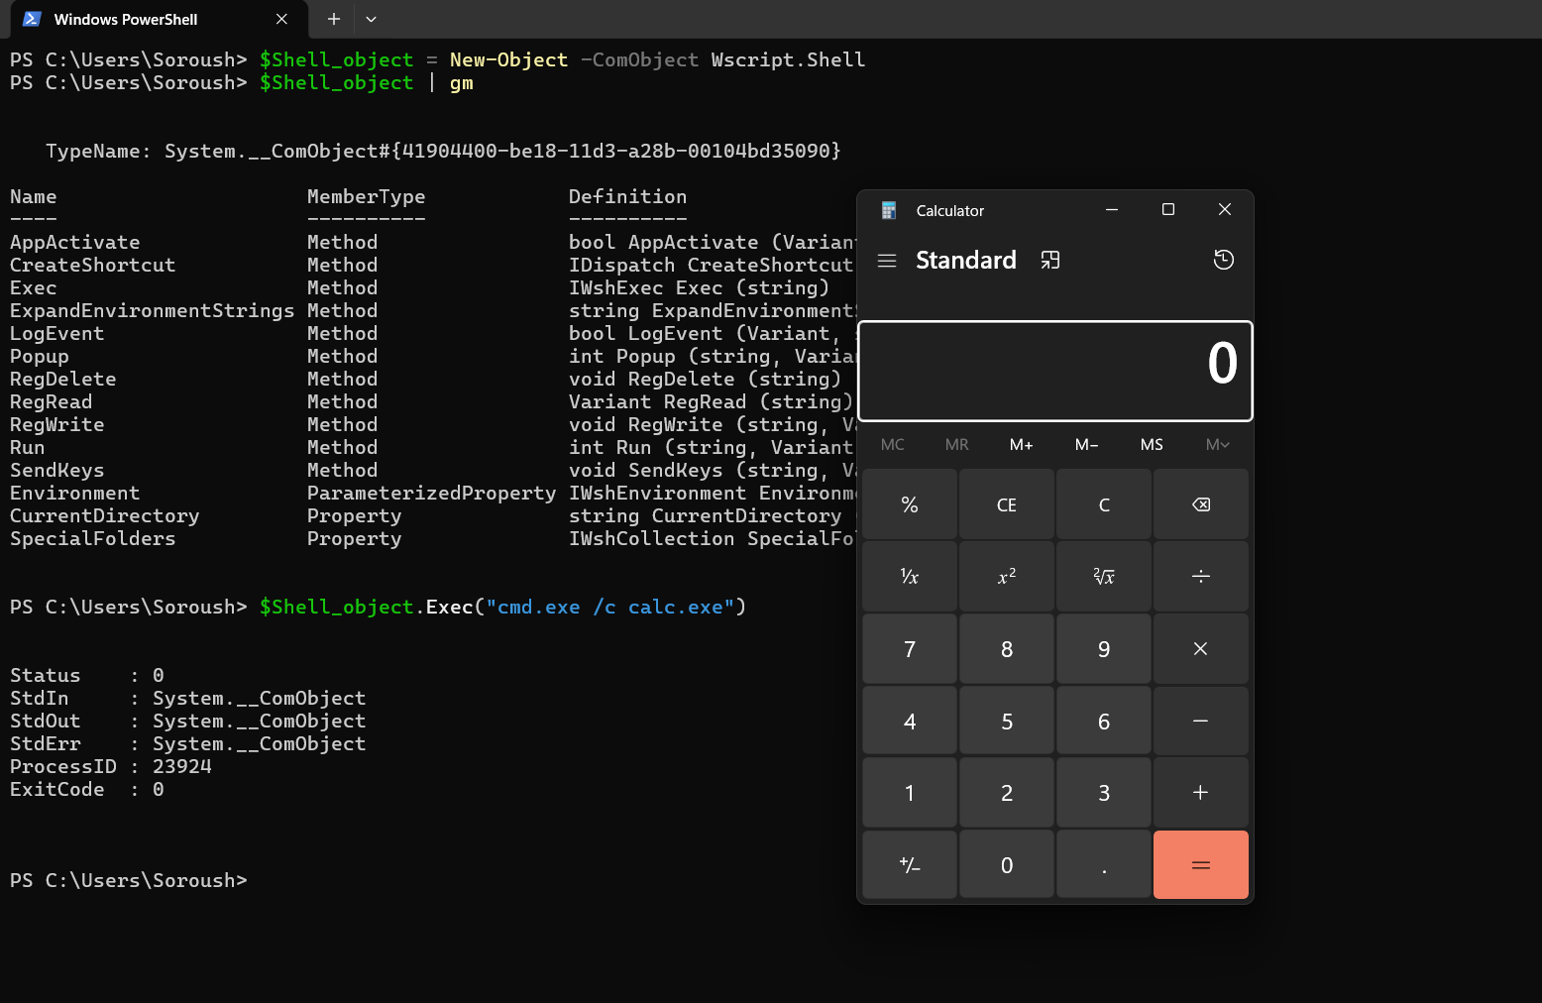Click the 'Wscript.Shell' text in first command
The image size is (1542, 1003).
point(789,60)
